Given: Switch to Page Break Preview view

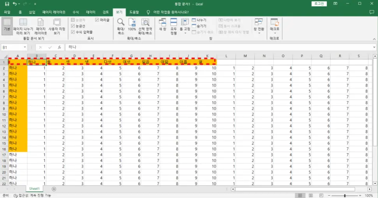Looking at the screenshot, I should pyautogui.click(x=23, y=26).
